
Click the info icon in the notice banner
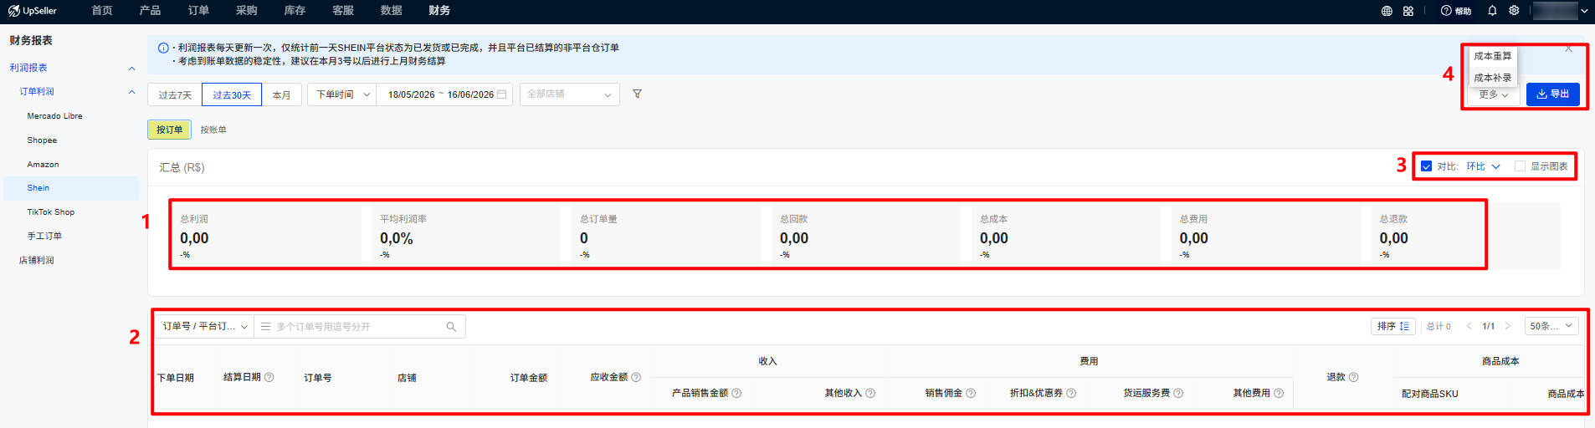coord(163,48)
